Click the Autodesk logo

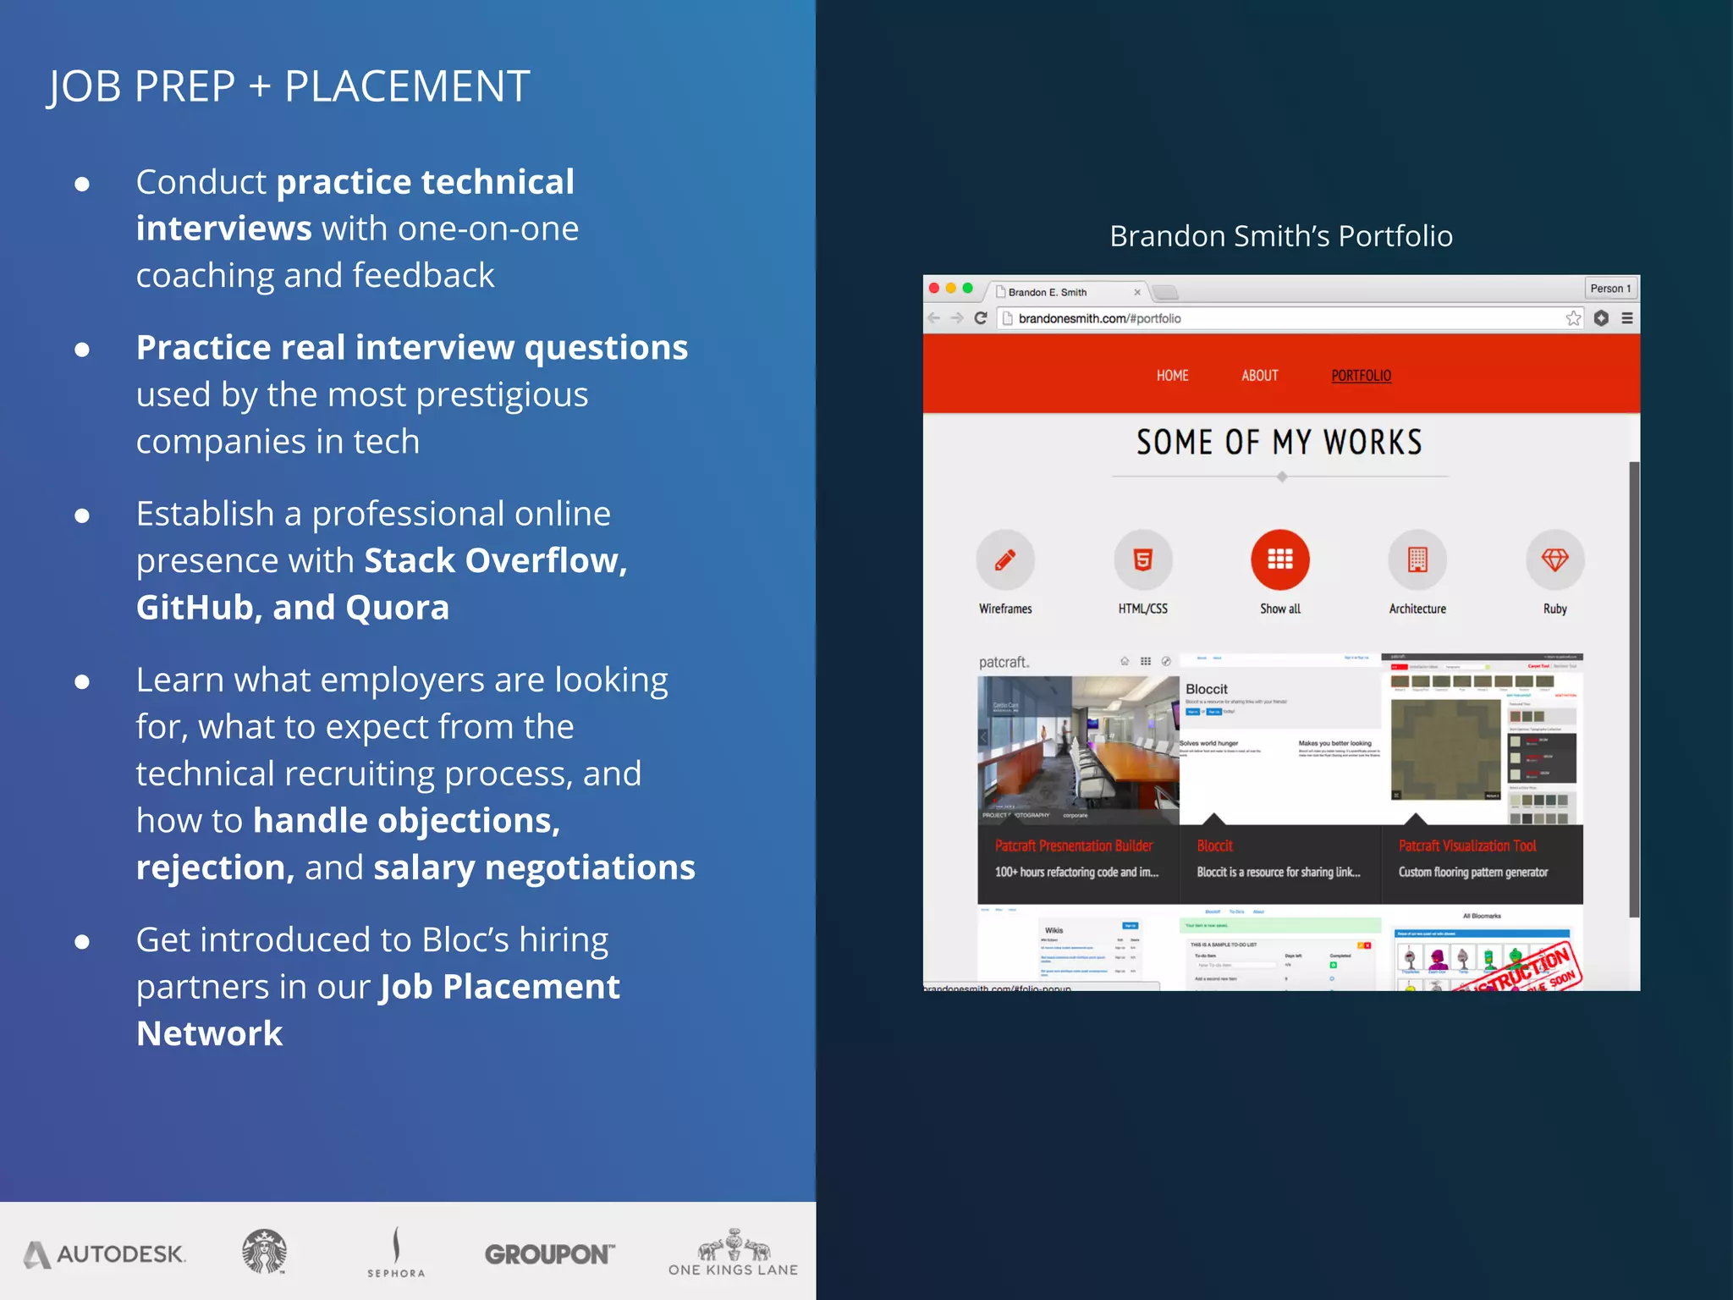click(104, 1253)
